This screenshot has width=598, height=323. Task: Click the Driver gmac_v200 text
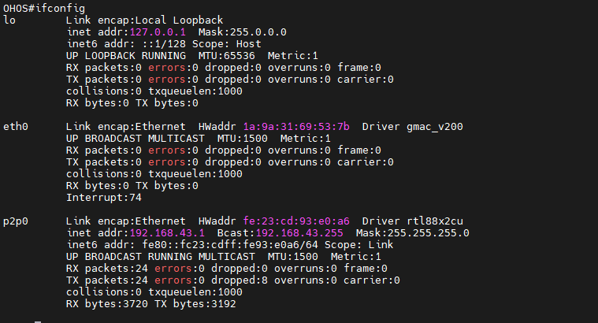(x=412, y=127)
